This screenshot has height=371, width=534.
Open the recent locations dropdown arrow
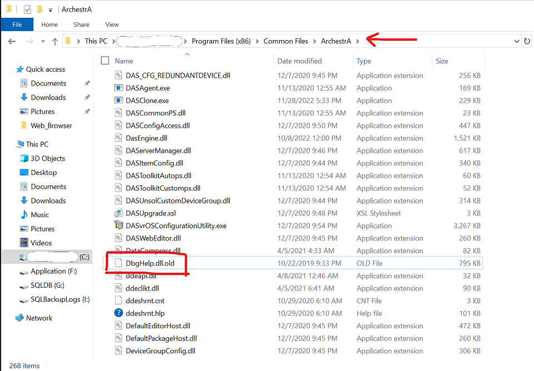[x=43, y=42]
